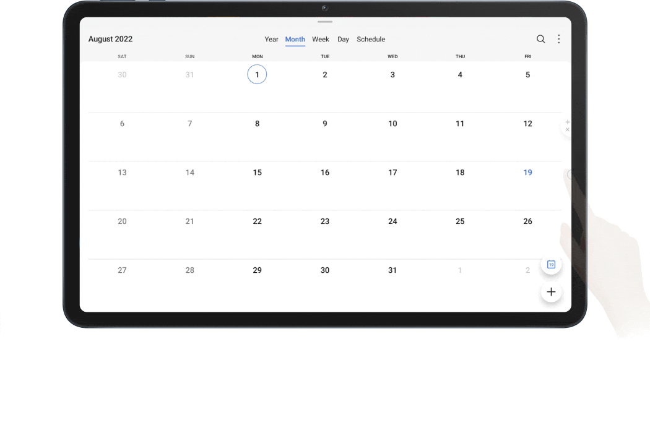This screenshot has width=650, height=433.
Task: Select Sunday date 28
Action: [x=190, y=270]
